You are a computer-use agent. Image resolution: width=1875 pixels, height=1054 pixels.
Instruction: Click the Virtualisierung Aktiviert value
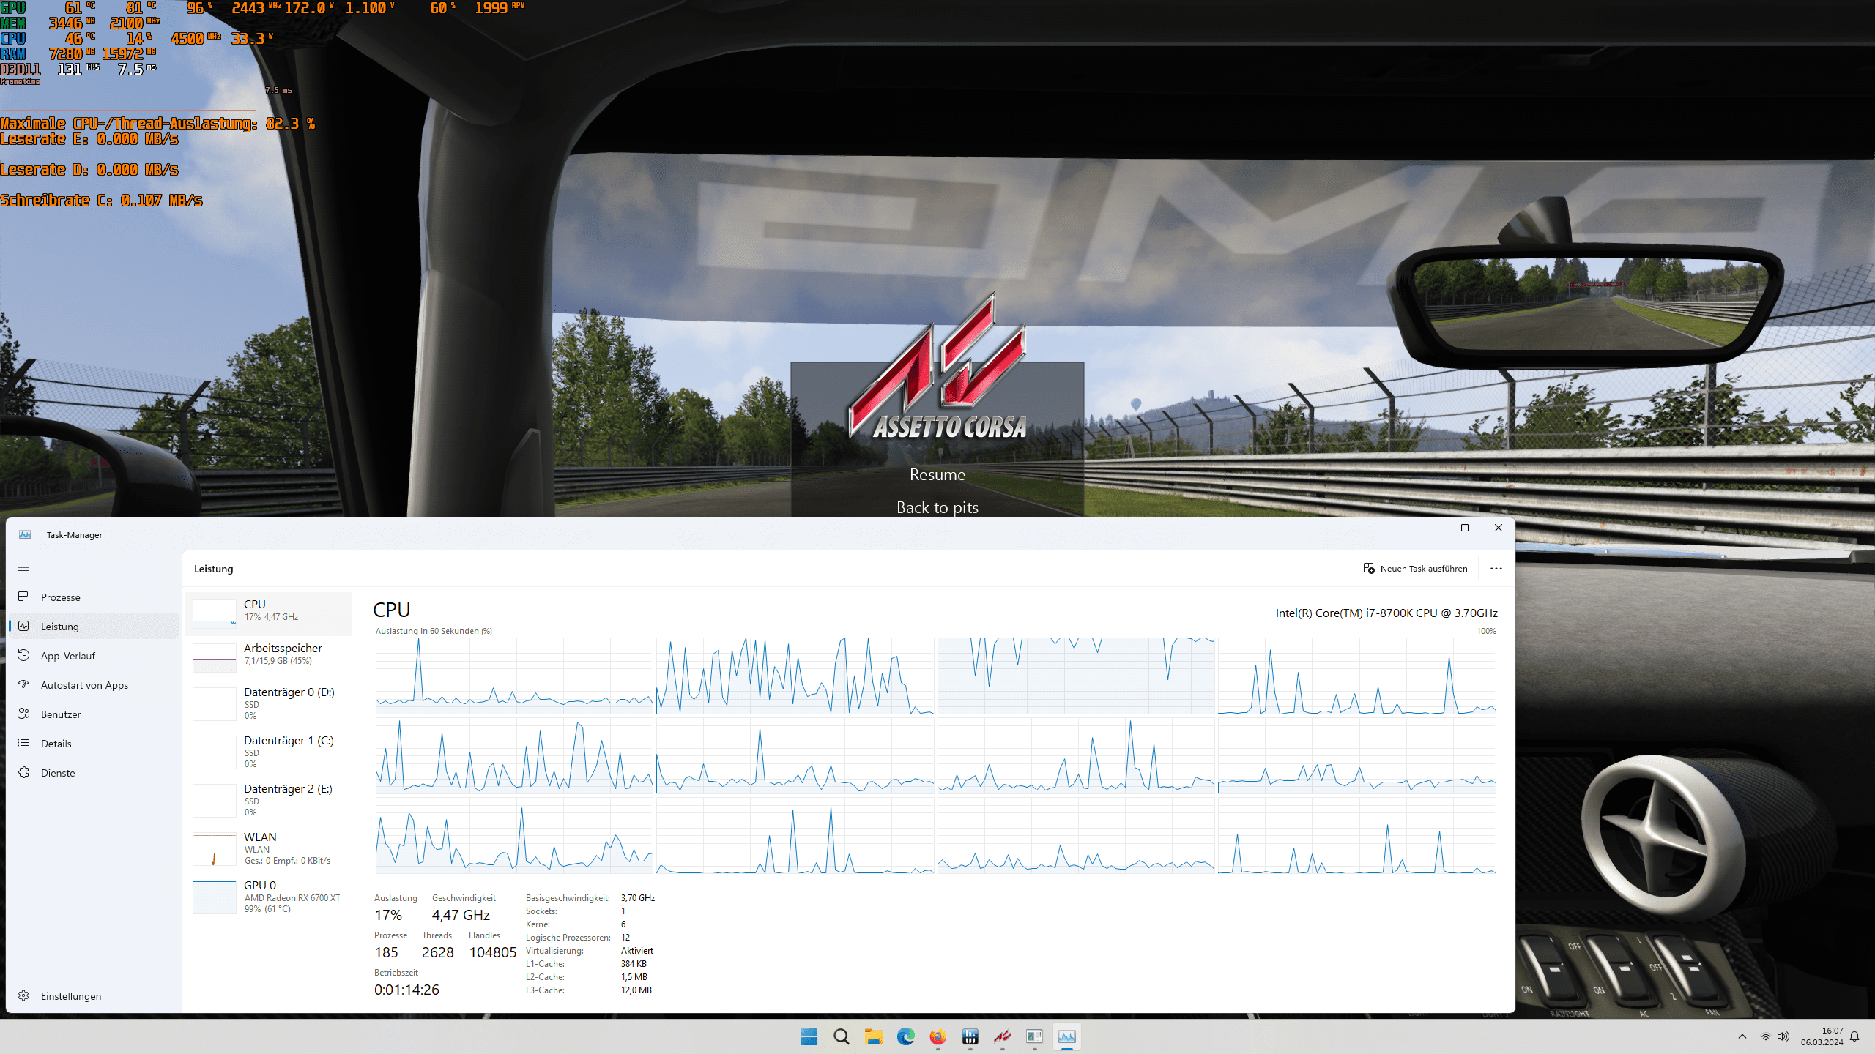point(637,951)
